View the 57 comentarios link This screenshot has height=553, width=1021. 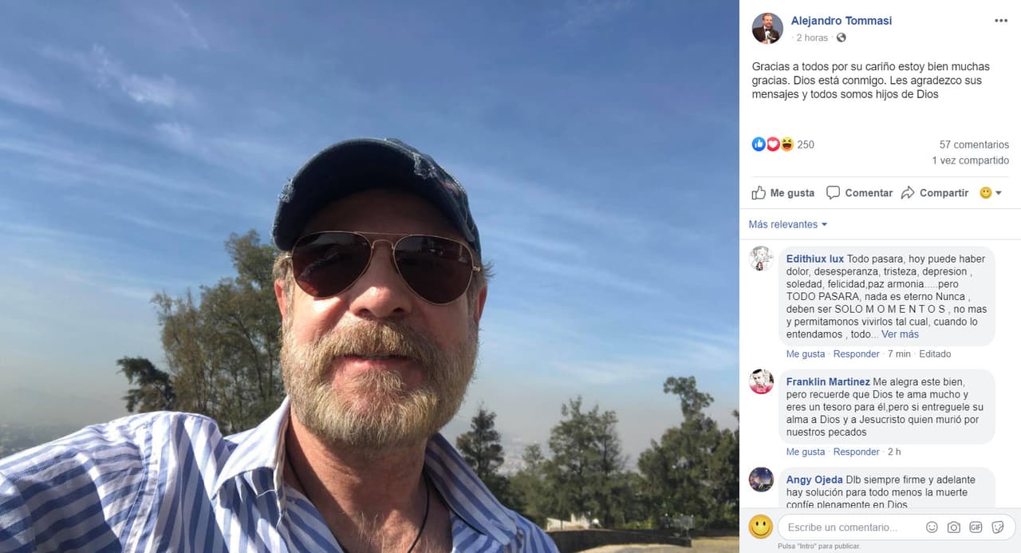tap(973, 144)
